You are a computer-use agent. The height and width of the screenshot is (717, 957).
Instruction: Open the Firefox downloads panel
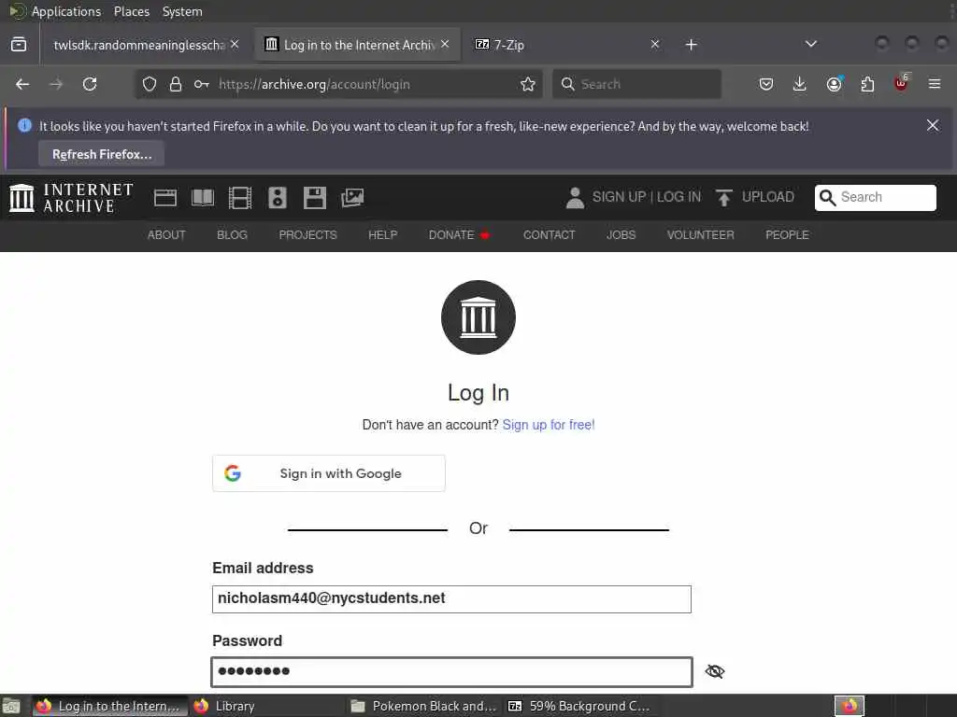800,84
